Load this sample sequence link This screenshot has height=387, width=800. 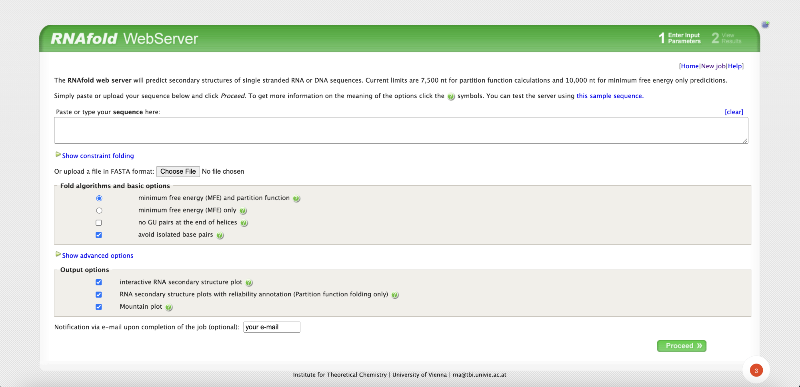tap(610, 96)
